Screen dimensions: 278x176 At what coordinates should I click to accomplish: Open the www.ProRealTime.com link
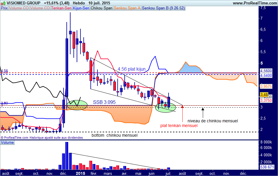pyautogui.click(x=255, y=3)
